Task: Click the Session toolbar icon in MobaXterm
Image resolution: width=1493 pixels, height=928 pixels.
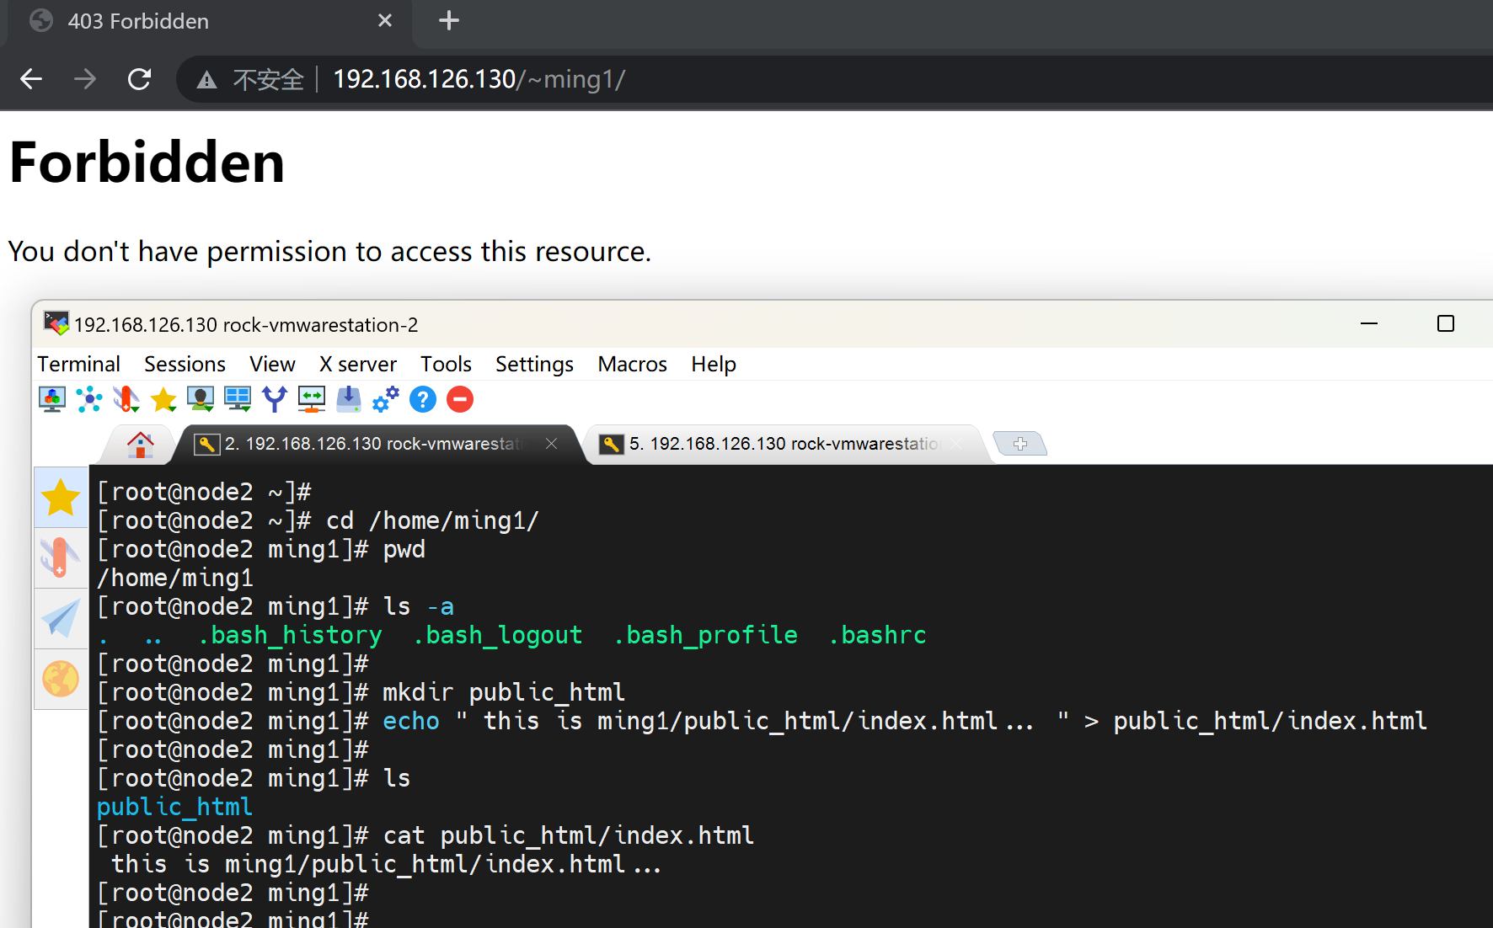Action: 52,399
